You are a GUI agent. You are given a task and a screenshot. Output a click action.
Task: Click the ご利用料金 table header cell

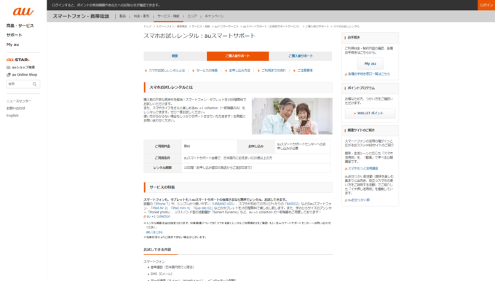[162, 146]
